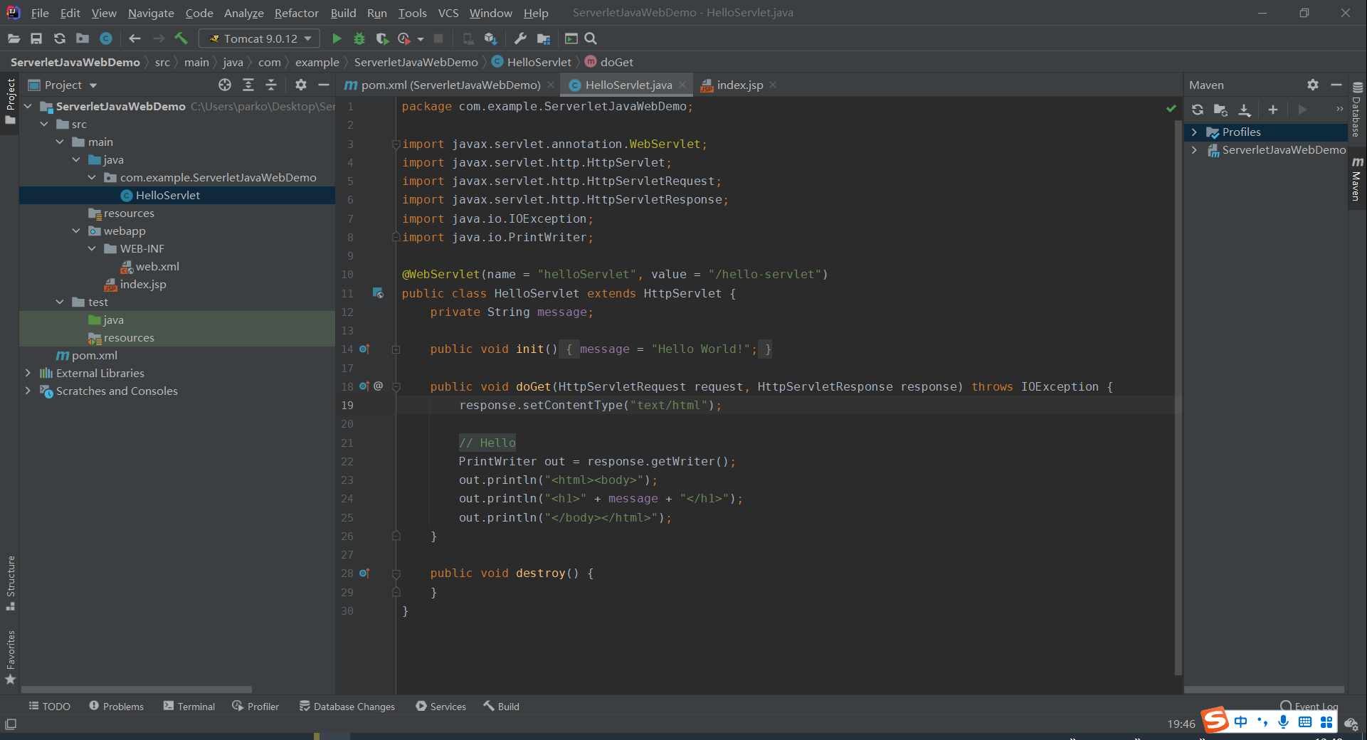Open the Database Changes tool window
This screenshot has height=740, width=1367.
click(x=347, y=706)
